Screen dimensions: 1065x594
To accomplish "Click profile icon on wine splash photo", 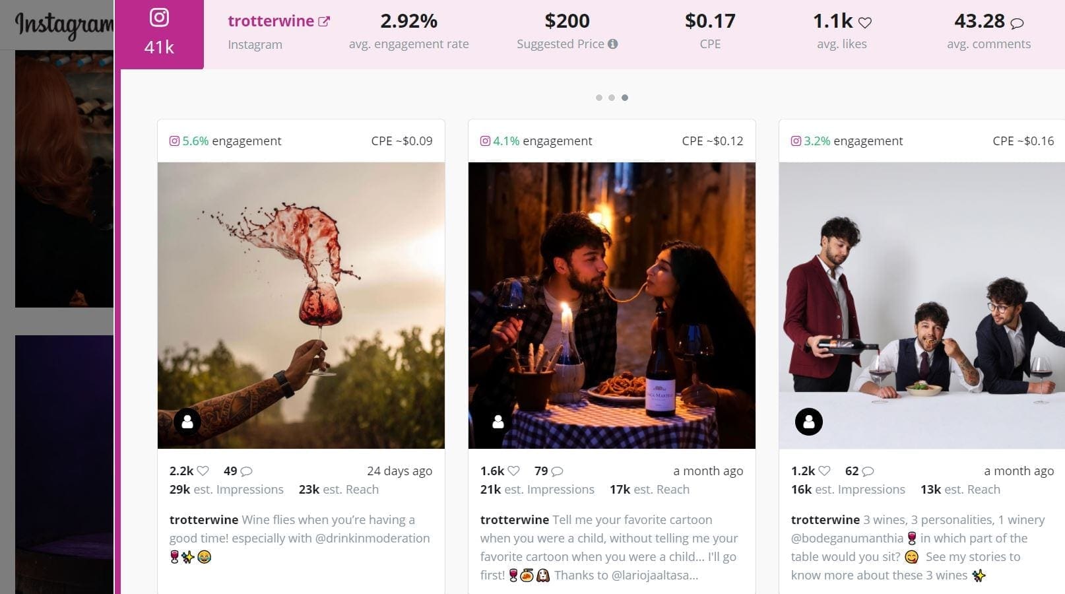I will [x=187, y=422].
